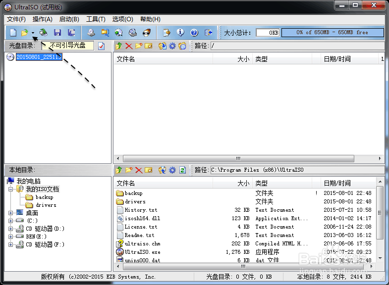Click the Exit door icon in toolbar

[x=208, y=33]
